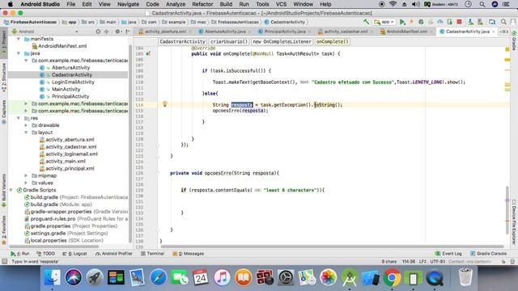The image size is (518, 291).
Task: Select LoginEmailActivity in the project tree
Action: pyautogui.click(x=73, y=82)
